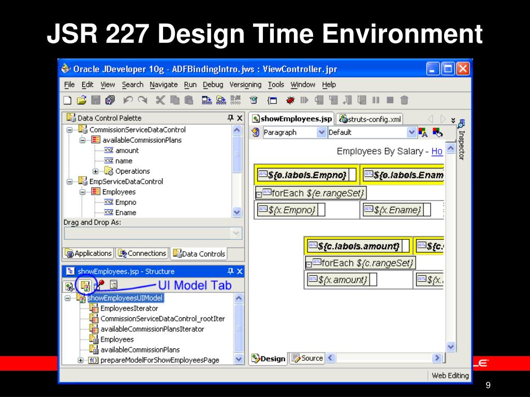The height and width of the screenshot is (397, 530).
Task: Click scroll-up arrow of Structure panel scrollbar
Action: tap(238, 298)
